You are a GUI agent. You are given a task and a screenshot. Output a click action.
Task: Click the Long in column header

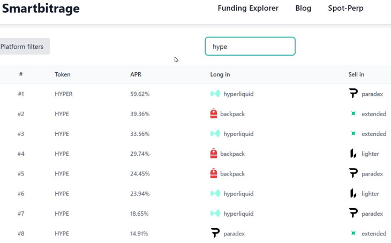point(220,74)
